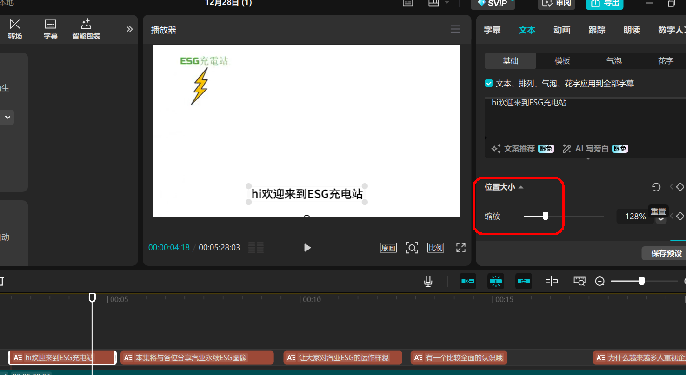Click the player zoom preview icon

coord(412,248)
